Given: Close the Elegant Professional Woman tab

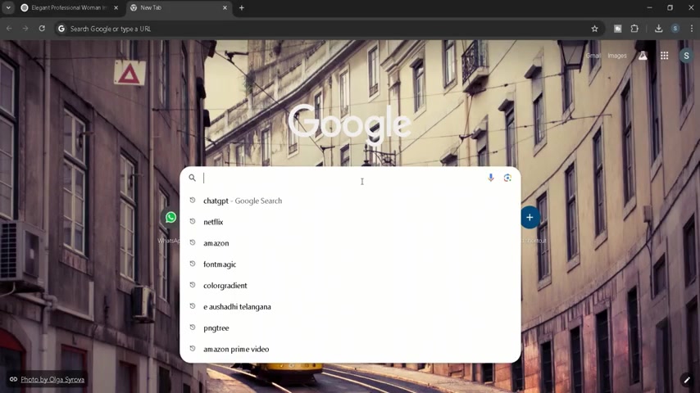Looking at the screenshot, I should point(116,7).
